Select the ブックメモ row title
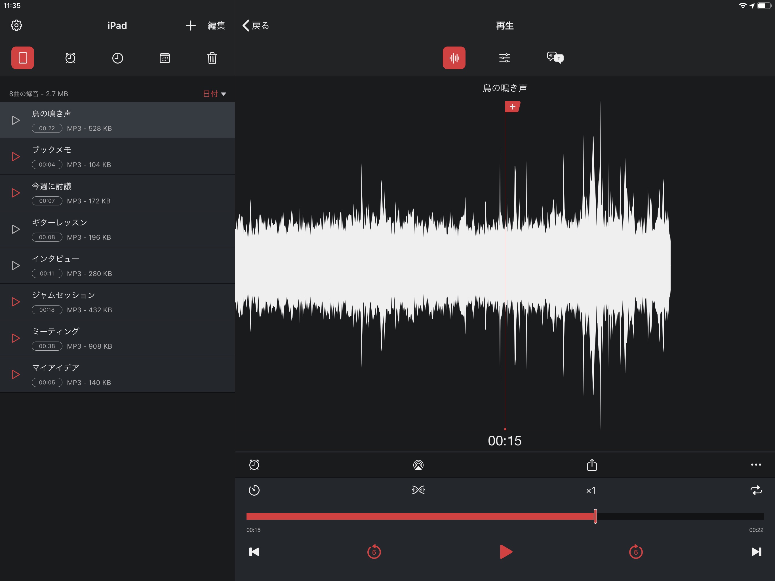The height and width of the screenshot is (581, 775). (52, 150)
